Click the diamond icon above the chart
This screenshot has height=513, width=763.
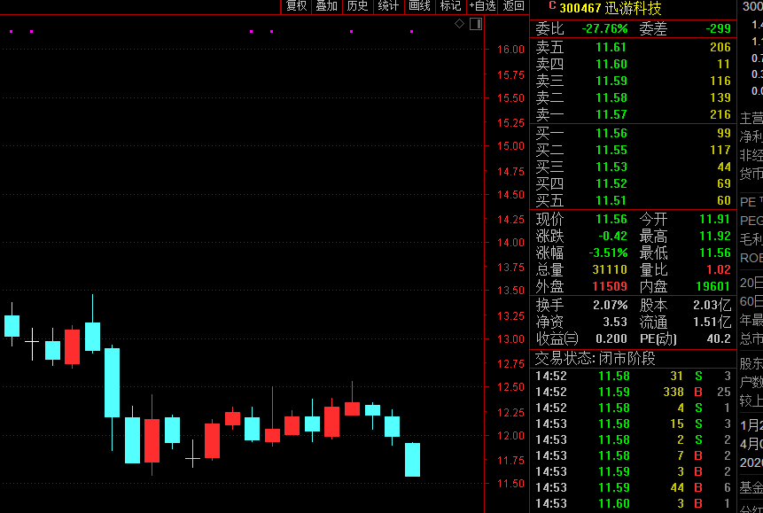click(x=459, y=23)
